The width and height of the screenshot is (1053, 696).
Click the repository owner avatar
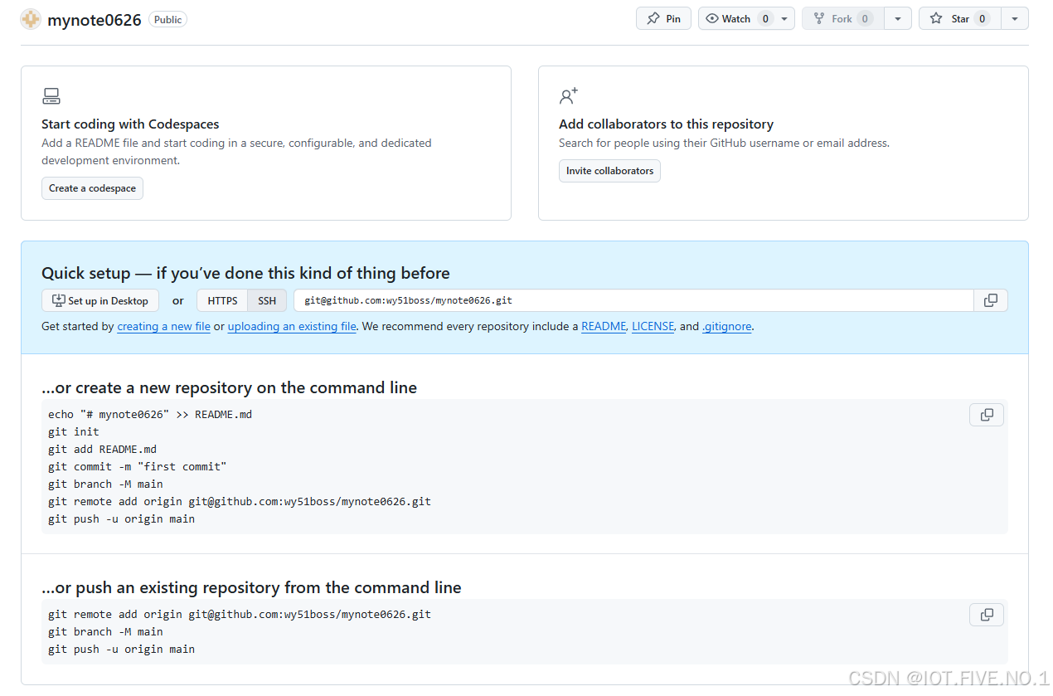click(30, 18)
